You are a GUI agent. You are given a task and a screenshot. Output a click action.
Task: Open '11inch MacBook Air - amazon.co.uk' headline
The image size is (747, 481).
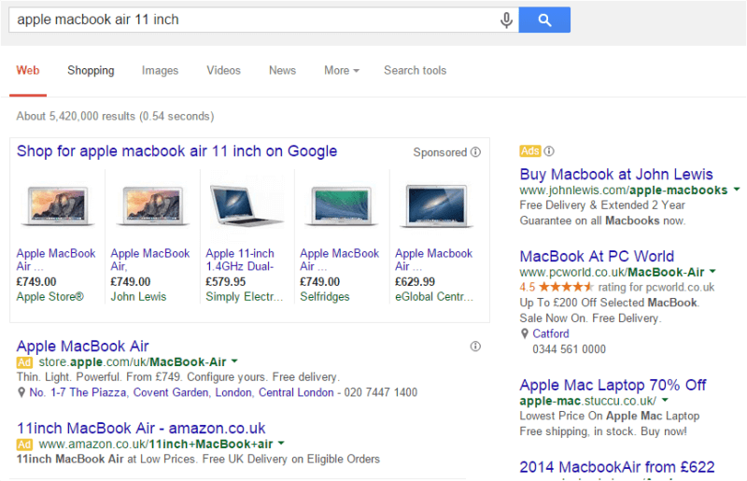(x=141, y=428)
